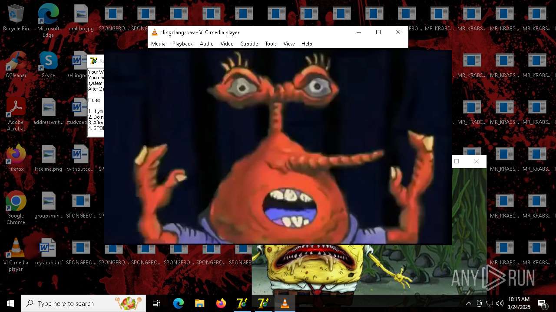The width and height of the screenshot is (556, 312).
Task: Open the Subtitle menu in VLC
Action: point(249,44)
